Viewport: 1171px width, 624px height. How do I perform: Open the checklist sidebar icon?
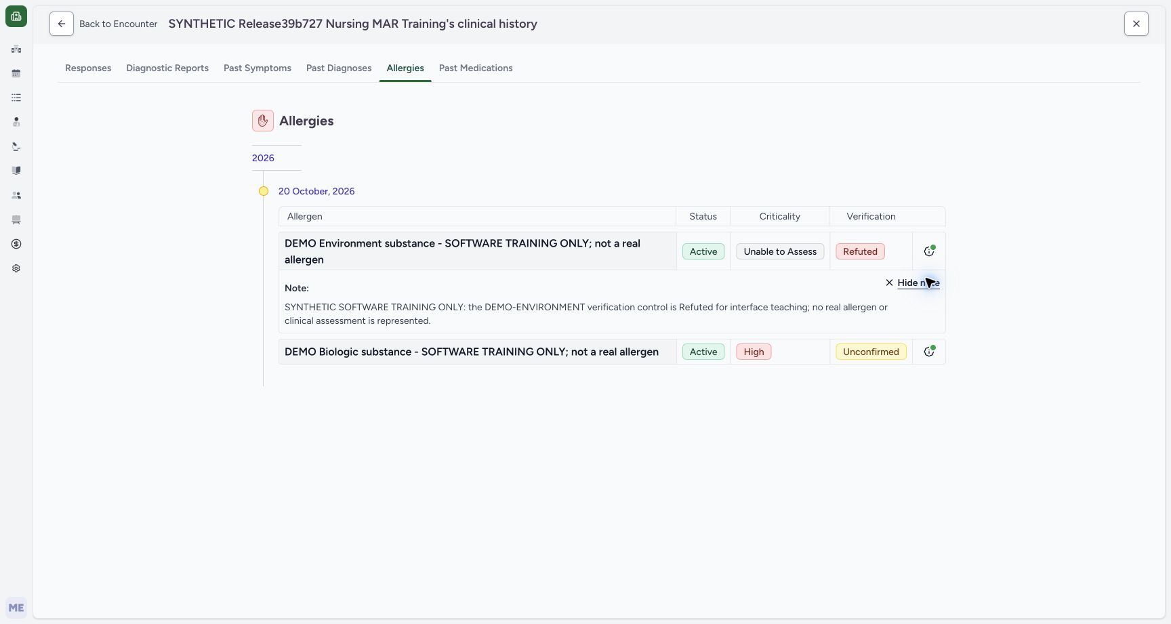[16, 98]
